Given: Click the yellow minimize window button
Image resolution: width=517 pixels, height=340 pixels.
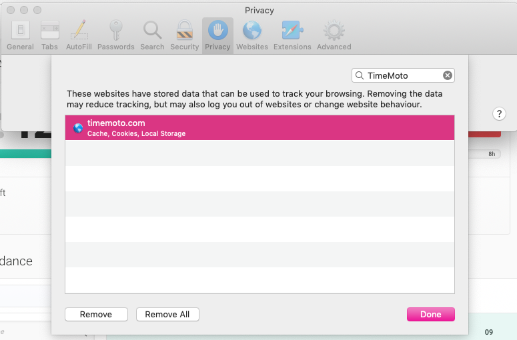Looking at the screenshot, I should (24, 10).
